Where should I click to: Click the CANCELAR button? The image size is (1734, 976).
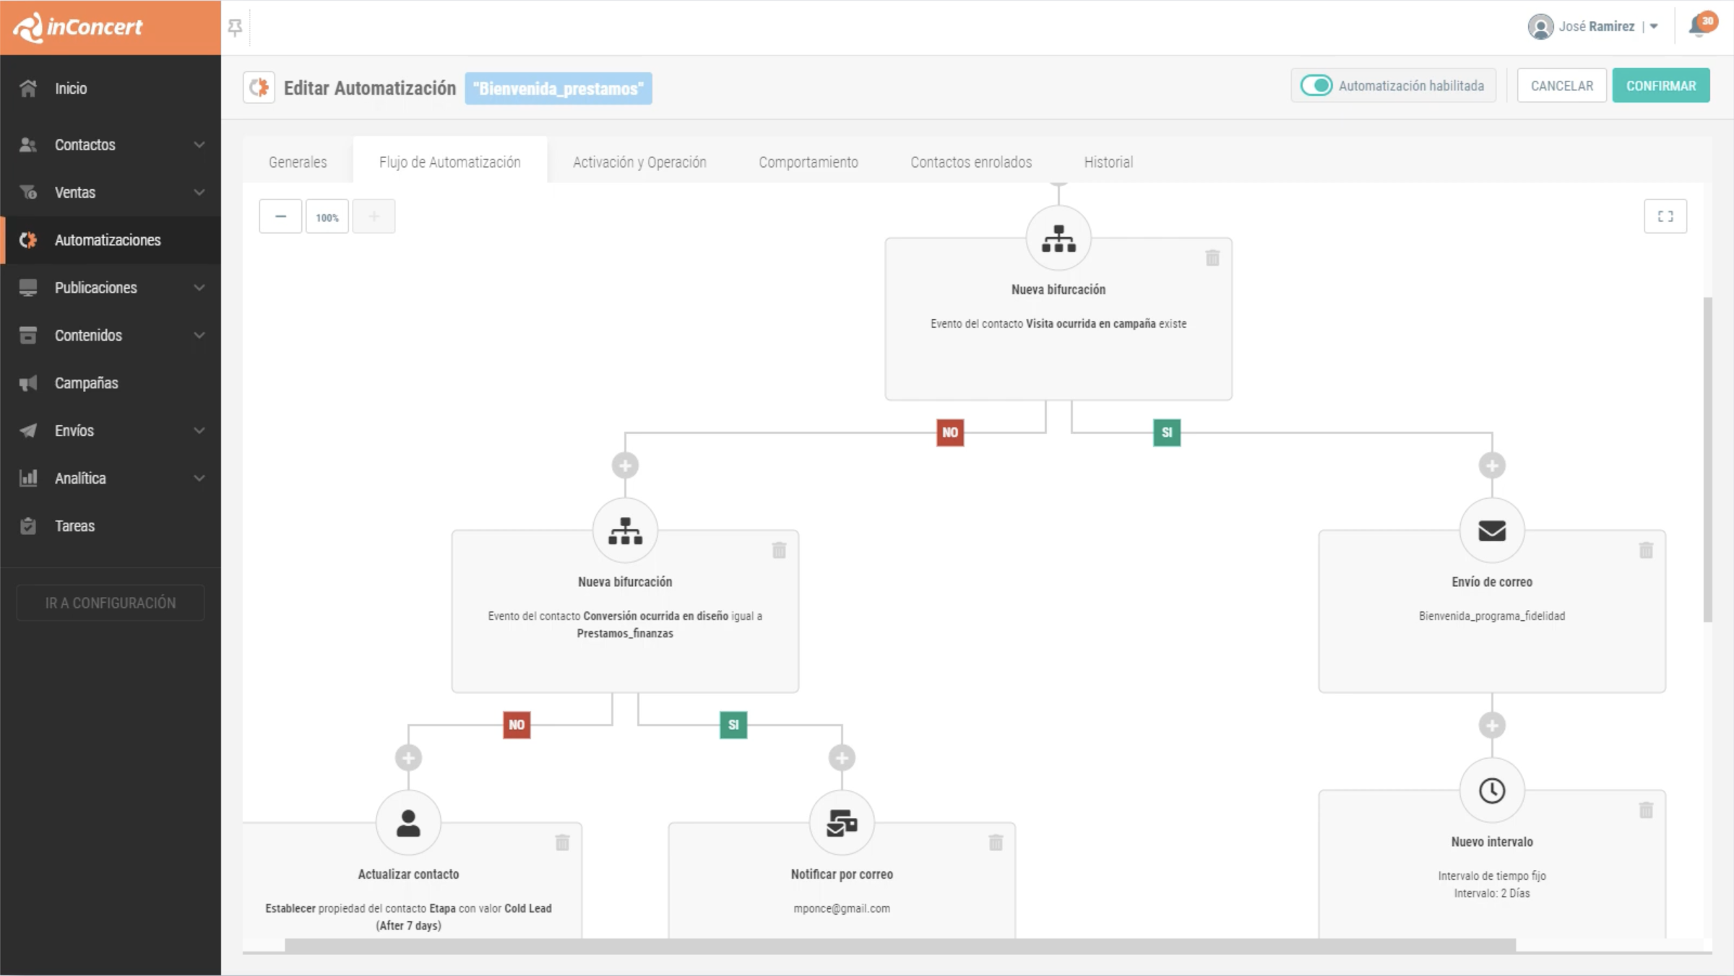(1561, 86)
